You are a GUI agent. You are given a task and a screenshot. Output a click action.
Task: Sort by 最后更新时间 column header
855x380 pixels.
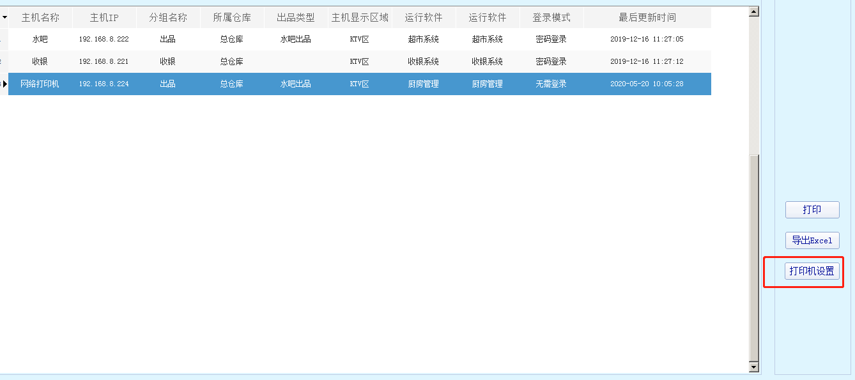[647, 17]
